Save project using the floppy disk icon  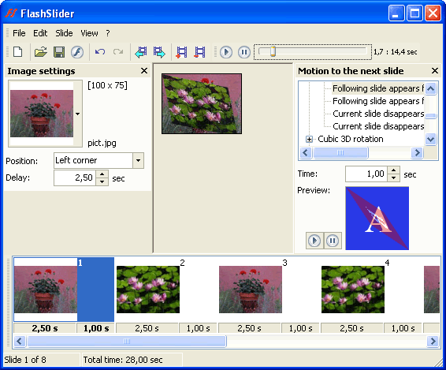tap(59, 52)
